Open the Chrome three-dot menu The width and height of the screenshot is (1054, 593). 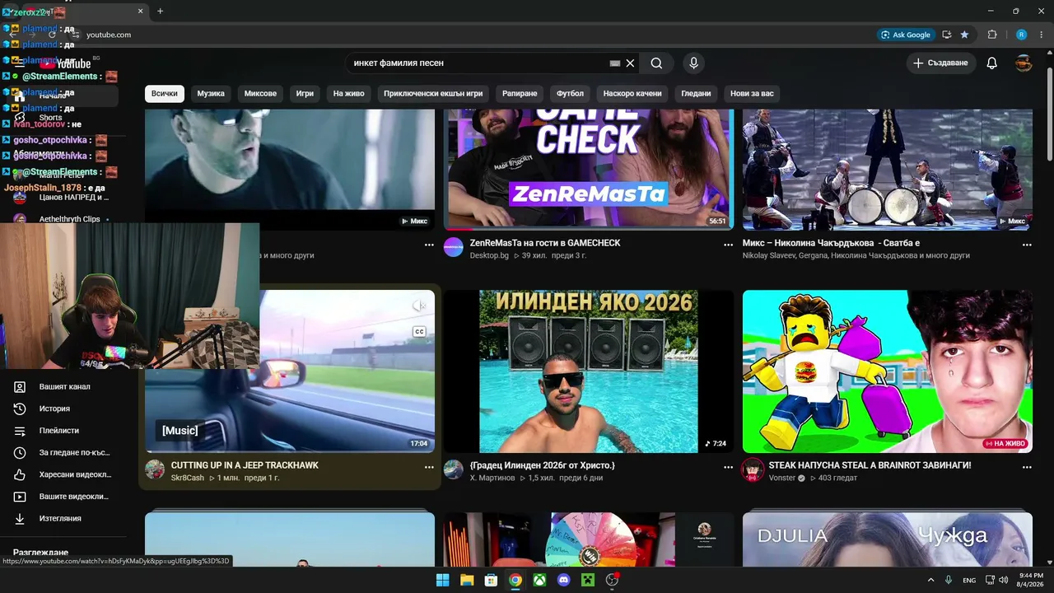1041,35
